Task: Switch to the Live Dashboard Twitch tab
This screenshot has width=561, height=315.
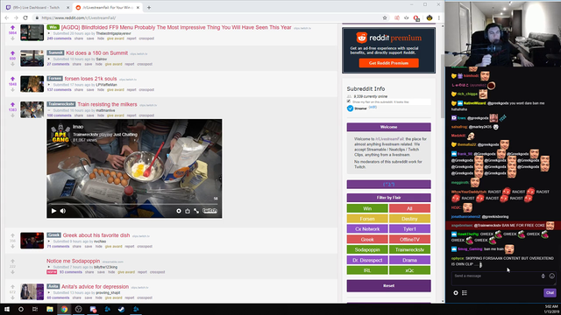Action: 36,8
